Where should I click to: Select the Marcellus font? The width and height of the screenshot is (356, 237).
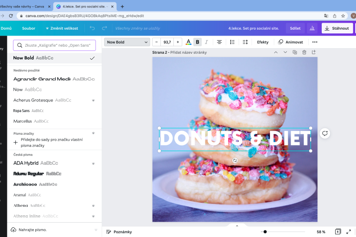pos(23,121)
